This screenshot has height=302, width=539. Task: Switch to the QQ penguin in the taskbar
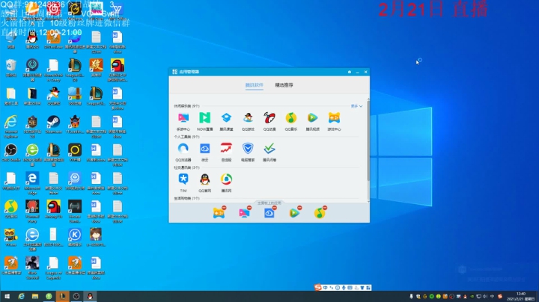click(90, 296)
